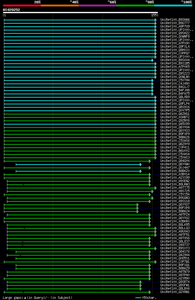Select the UniRef100_A9TN79 label

tap(175, 272)
